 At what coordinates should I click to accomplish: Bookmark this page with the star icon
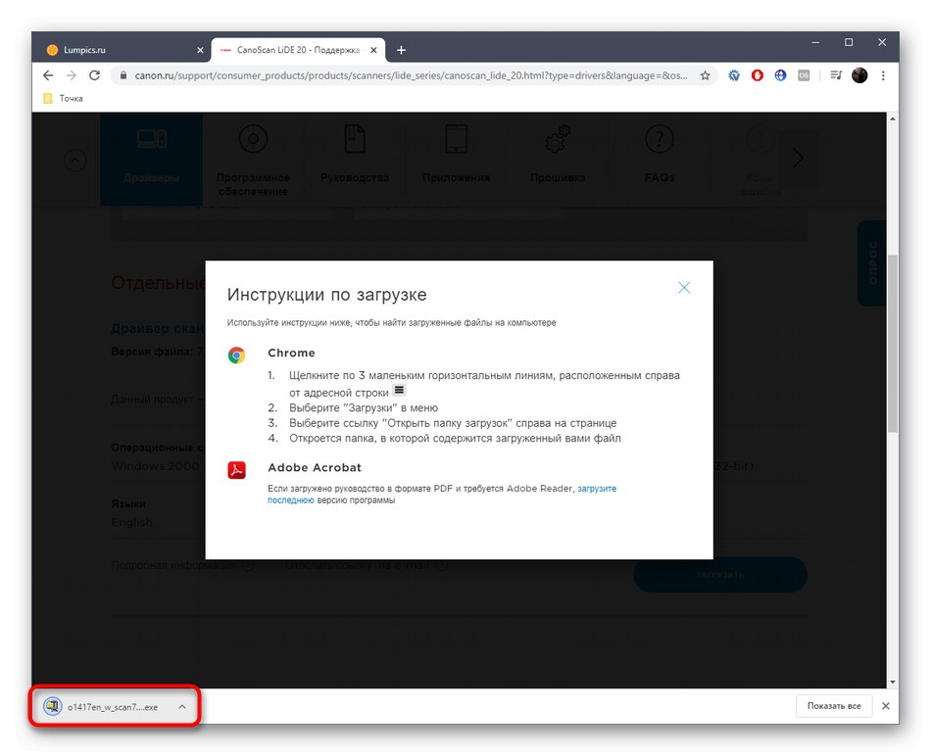point(705,75)
